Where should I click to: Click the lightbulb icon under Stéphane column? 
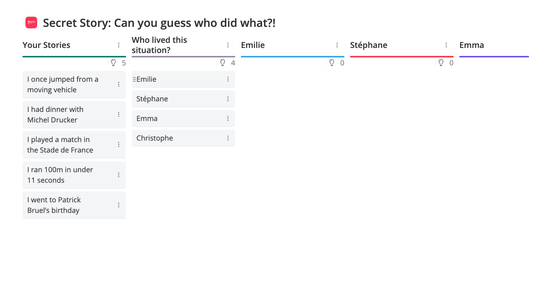[x=441, y=63]
